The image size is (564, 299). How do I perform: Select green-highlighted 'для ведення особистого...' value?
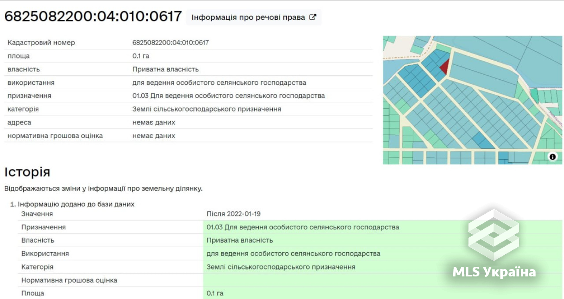click(x=293, y=253)
